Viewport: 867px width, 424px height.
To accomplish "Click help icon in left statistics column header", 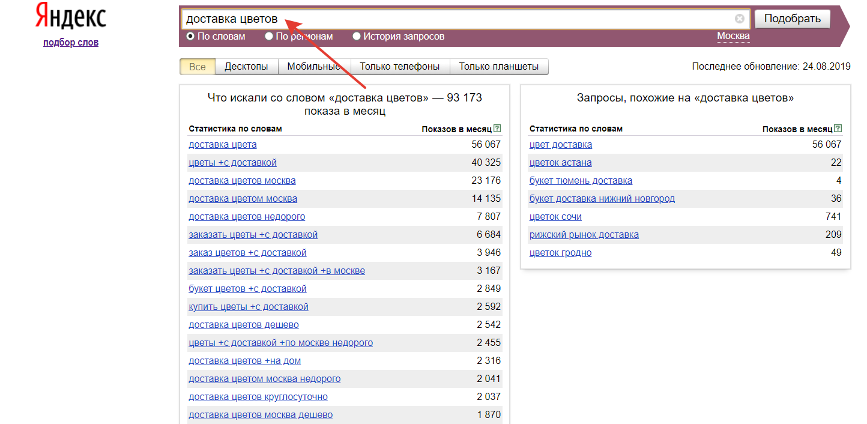I will (497, 129).
